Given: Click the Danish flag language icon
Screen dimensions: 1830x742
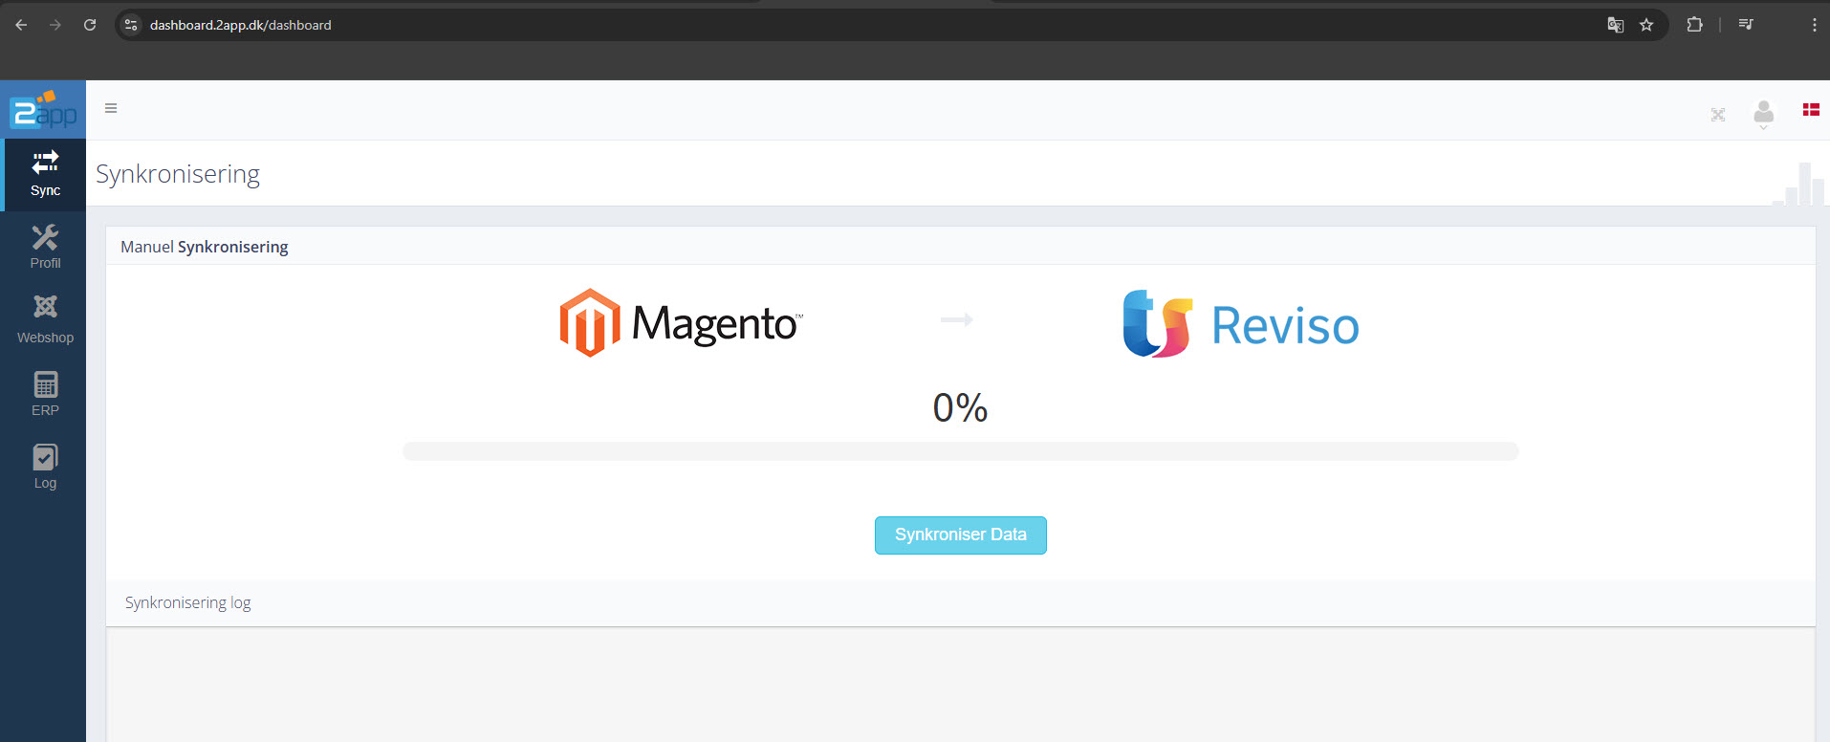Looking at the screenshot, I should tap(1810, 110).
